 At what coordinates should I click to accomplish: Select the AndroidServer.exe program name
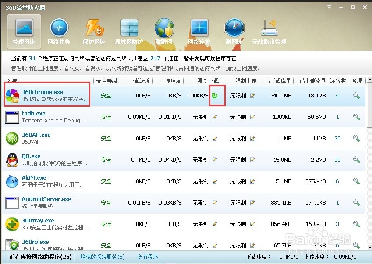[x=46, y=199]
